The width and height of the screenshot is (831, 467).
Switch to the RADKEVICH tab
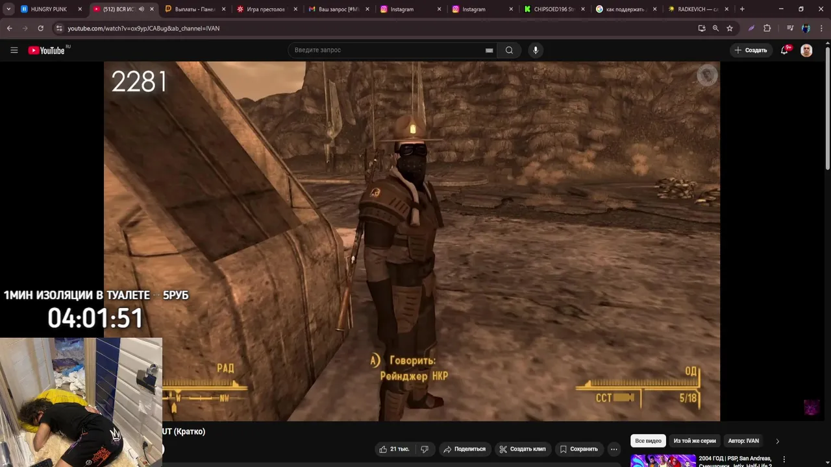(x=697, y=9)
